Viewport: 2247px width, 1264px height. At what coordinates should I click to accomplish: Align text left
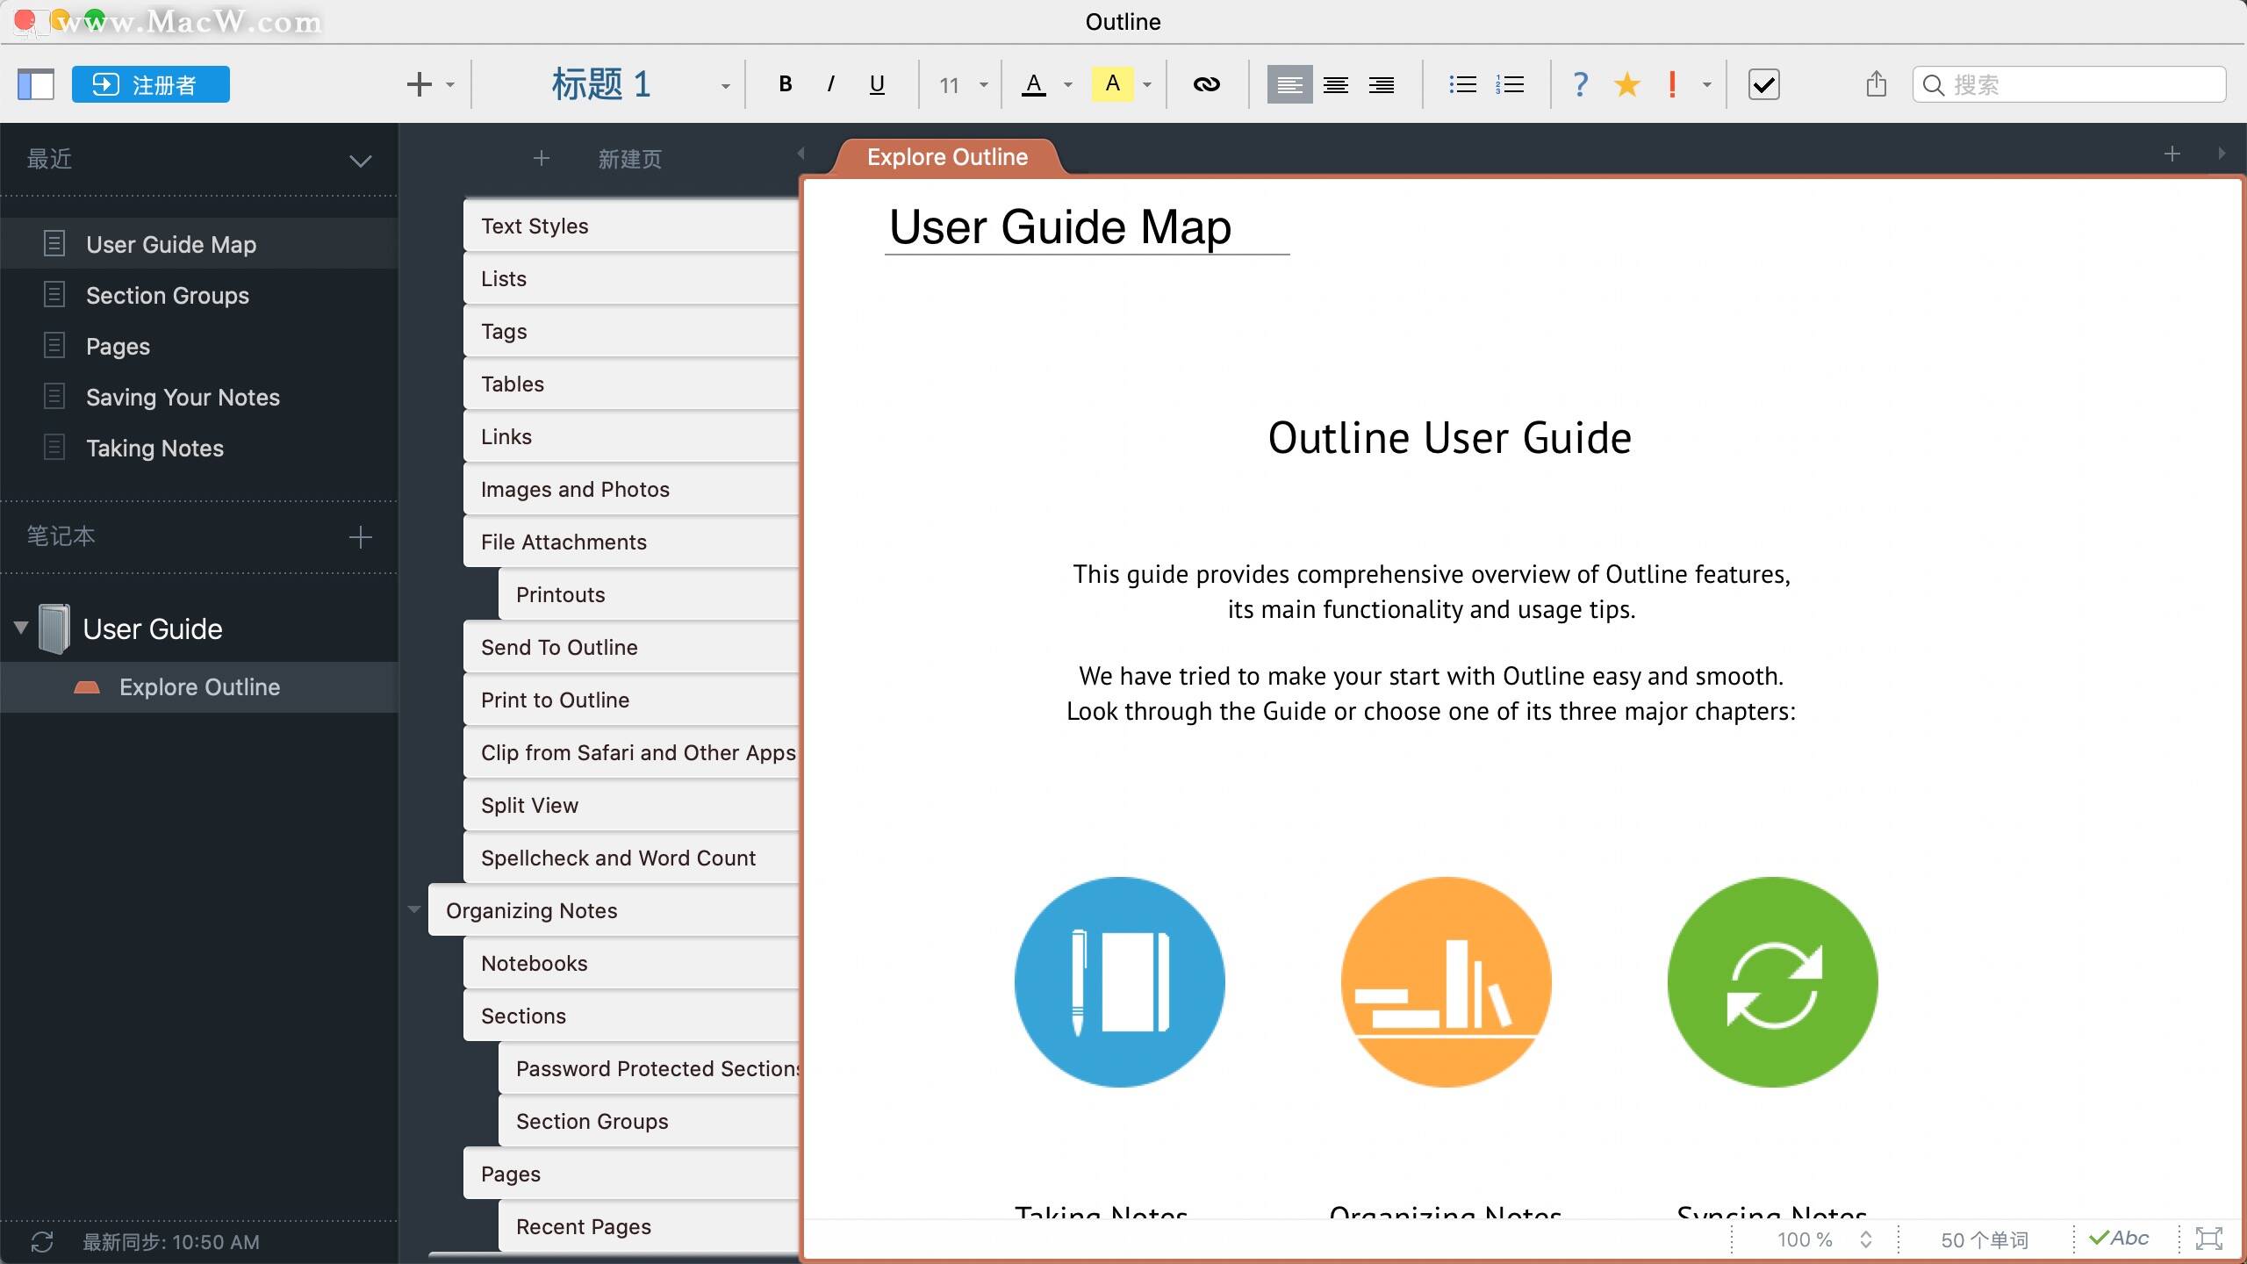point(1289,84)
